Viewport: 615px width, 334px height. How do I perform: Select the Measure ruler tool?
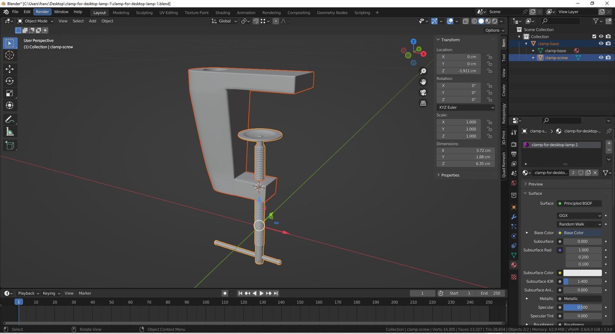pyautogui.click(x=10, y=131)
